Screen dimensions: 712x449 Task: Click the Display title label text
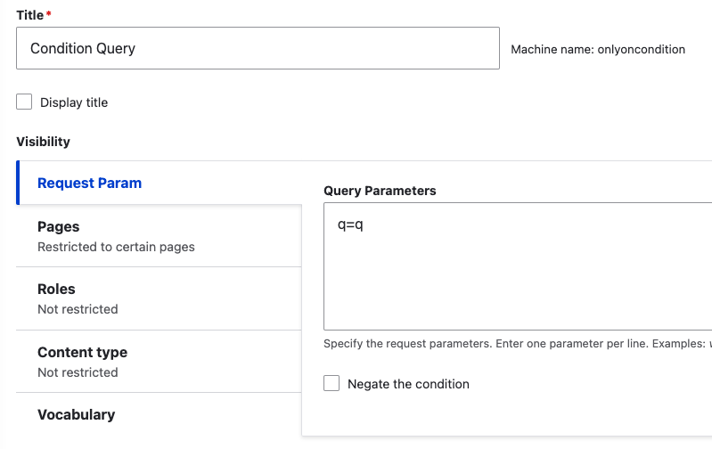click(74, 102)
